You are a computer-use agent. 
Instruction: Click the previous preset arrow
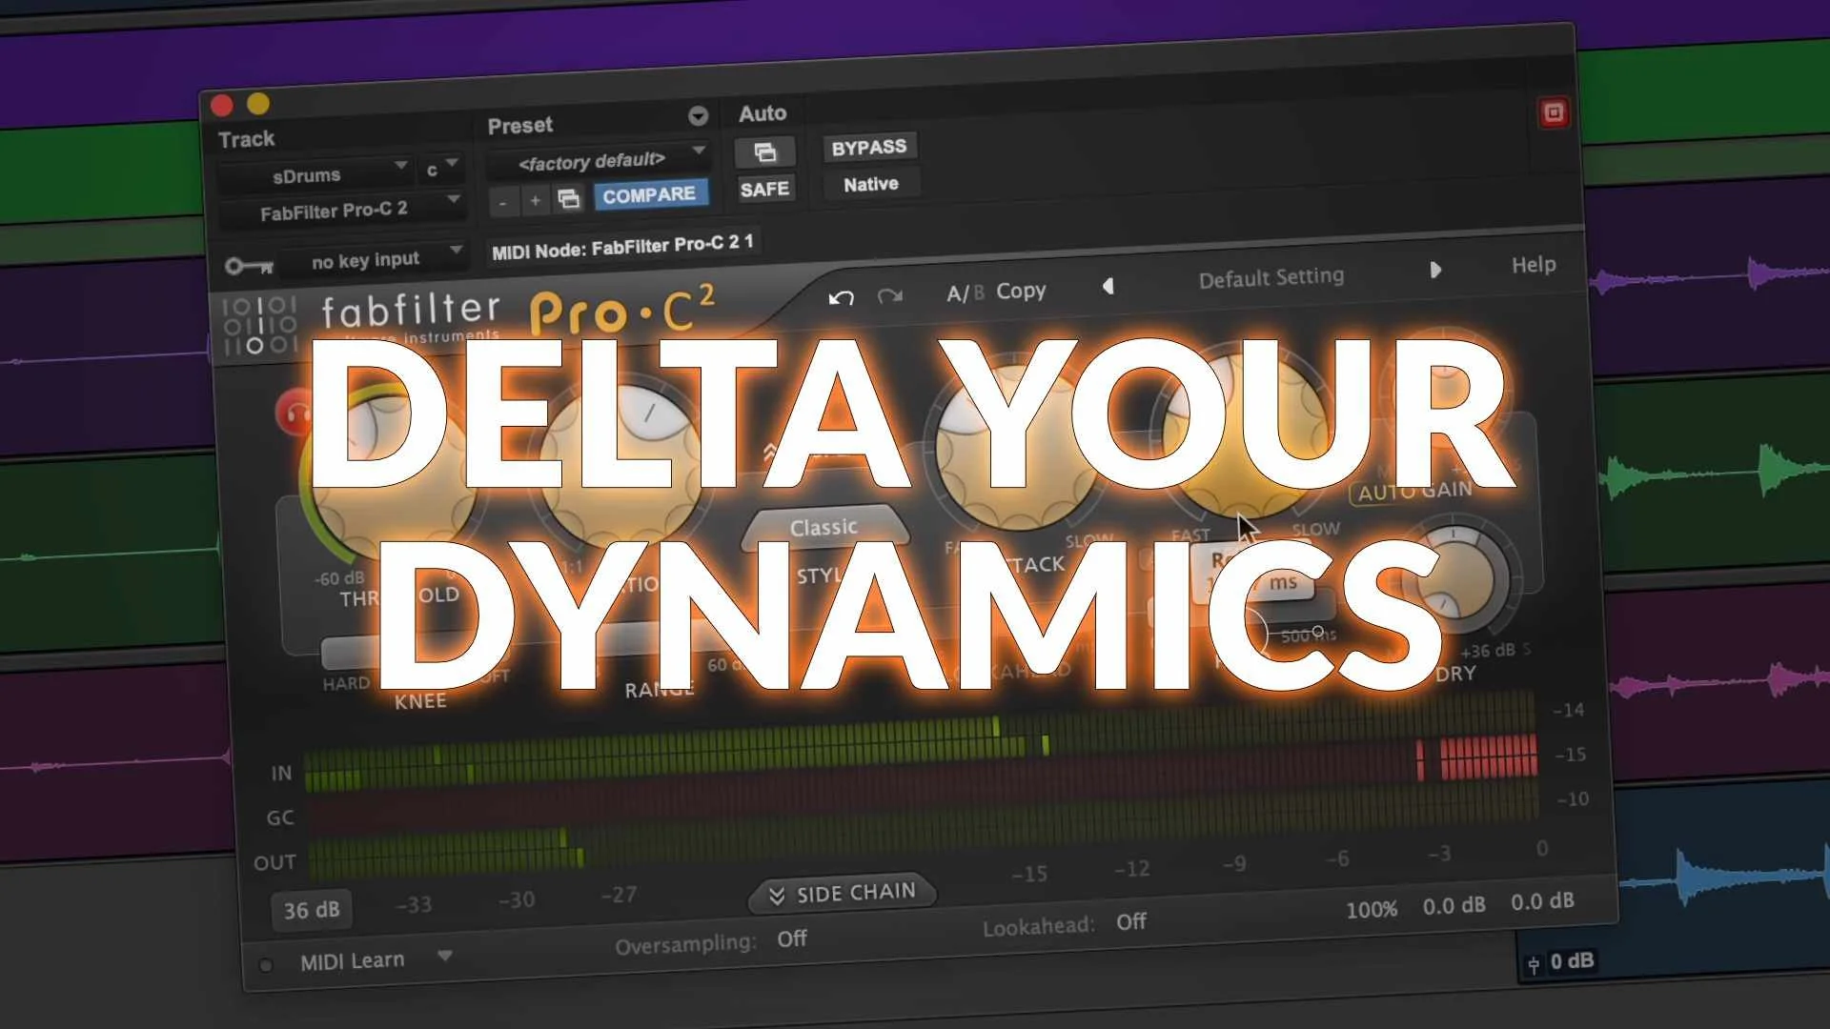coord(1108,286)
